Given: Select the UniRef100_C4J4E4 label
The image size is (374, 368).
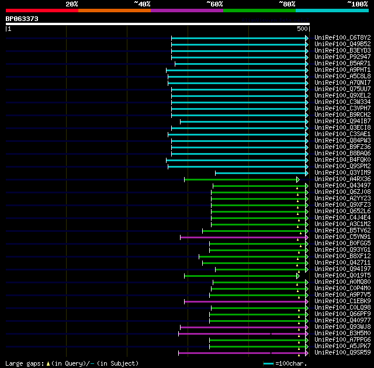Looking at the screenshot, I should [342, 218].
